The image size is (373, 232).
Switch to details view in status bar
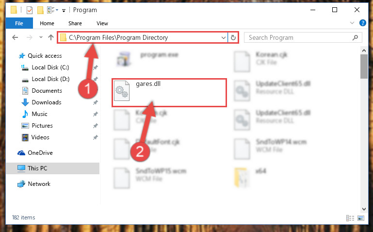pyautogui.click(x=350, y=218)
